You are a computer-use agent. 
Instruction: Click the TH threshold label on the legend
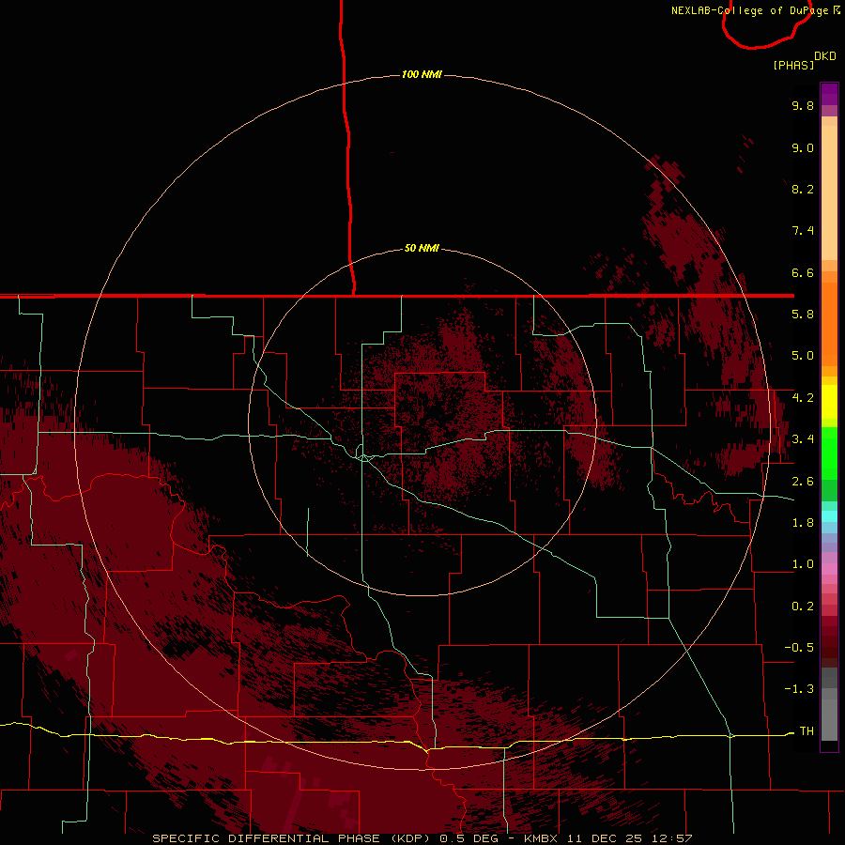[807, 730]
